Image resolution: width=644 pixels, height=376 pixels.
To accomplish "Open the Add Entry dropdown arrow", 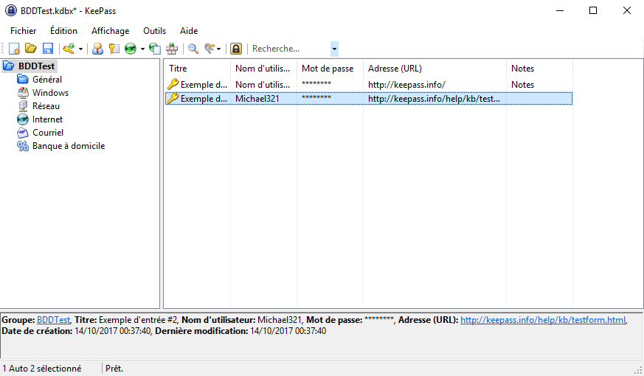I will (x=80, y=49).
